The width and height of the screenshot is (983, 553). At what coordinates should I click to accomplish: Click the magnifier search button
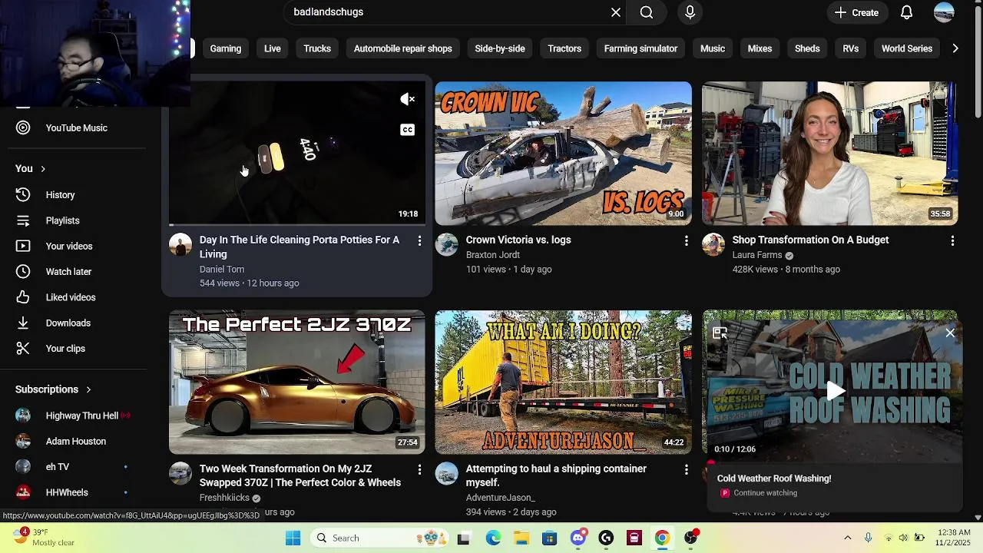[x=647, y=12]
